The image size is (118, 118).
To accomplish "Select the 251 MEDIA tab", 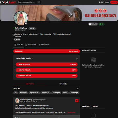I will 63,84.
